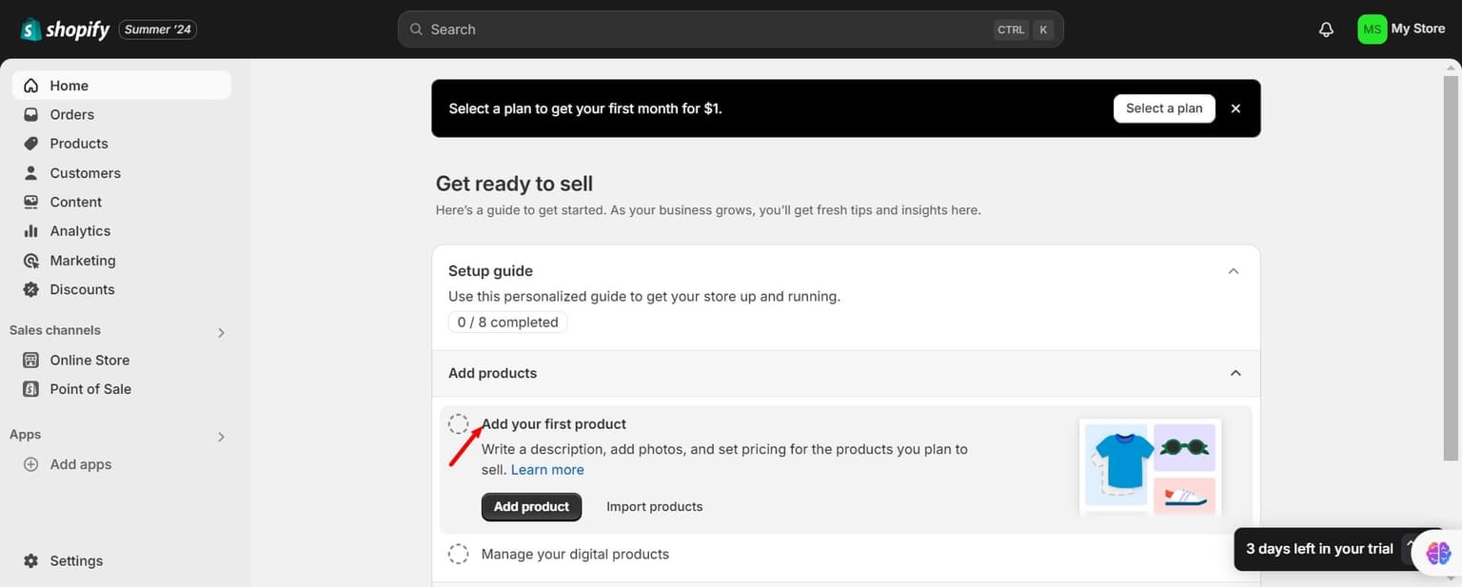Click the Search input field
Image resolution: width=1462 pixels, height=587 pixels.
click(x=704, y=29)
